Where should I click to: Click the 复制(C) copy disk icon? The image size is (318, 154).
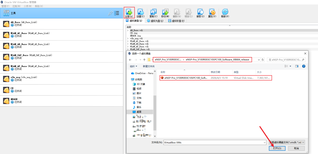click(x=153, y=12)
